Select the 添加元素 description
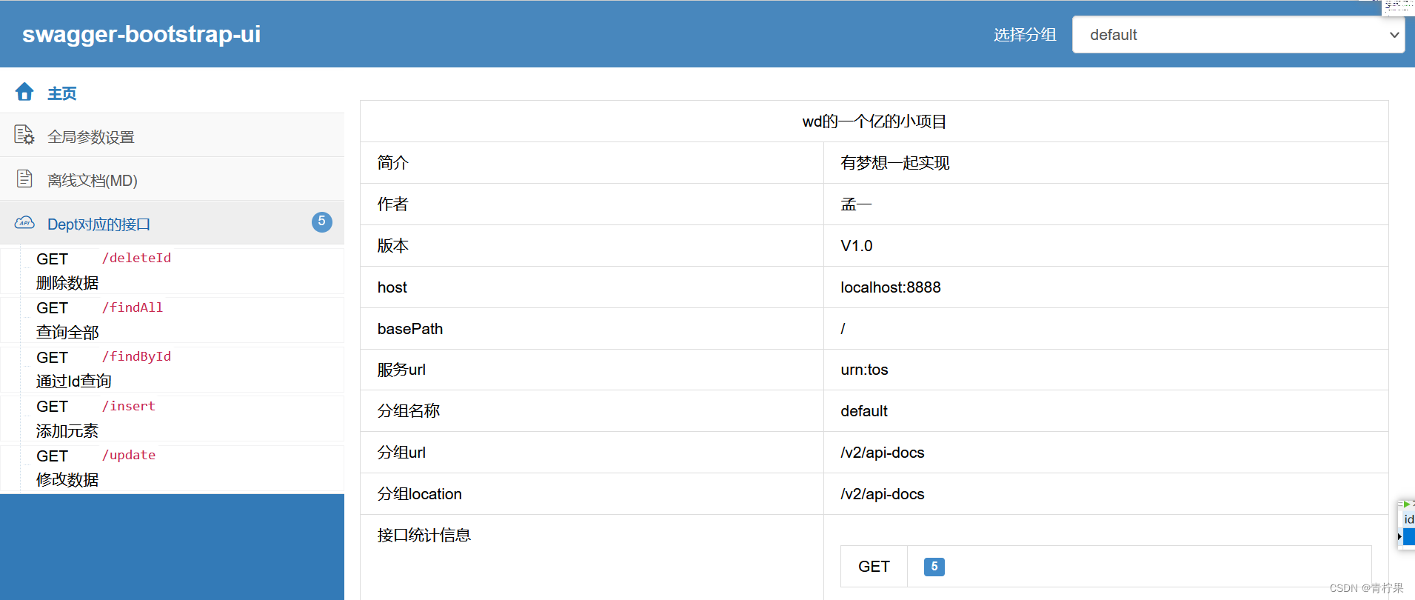The image size is (1415, 600). click(67, 431)
